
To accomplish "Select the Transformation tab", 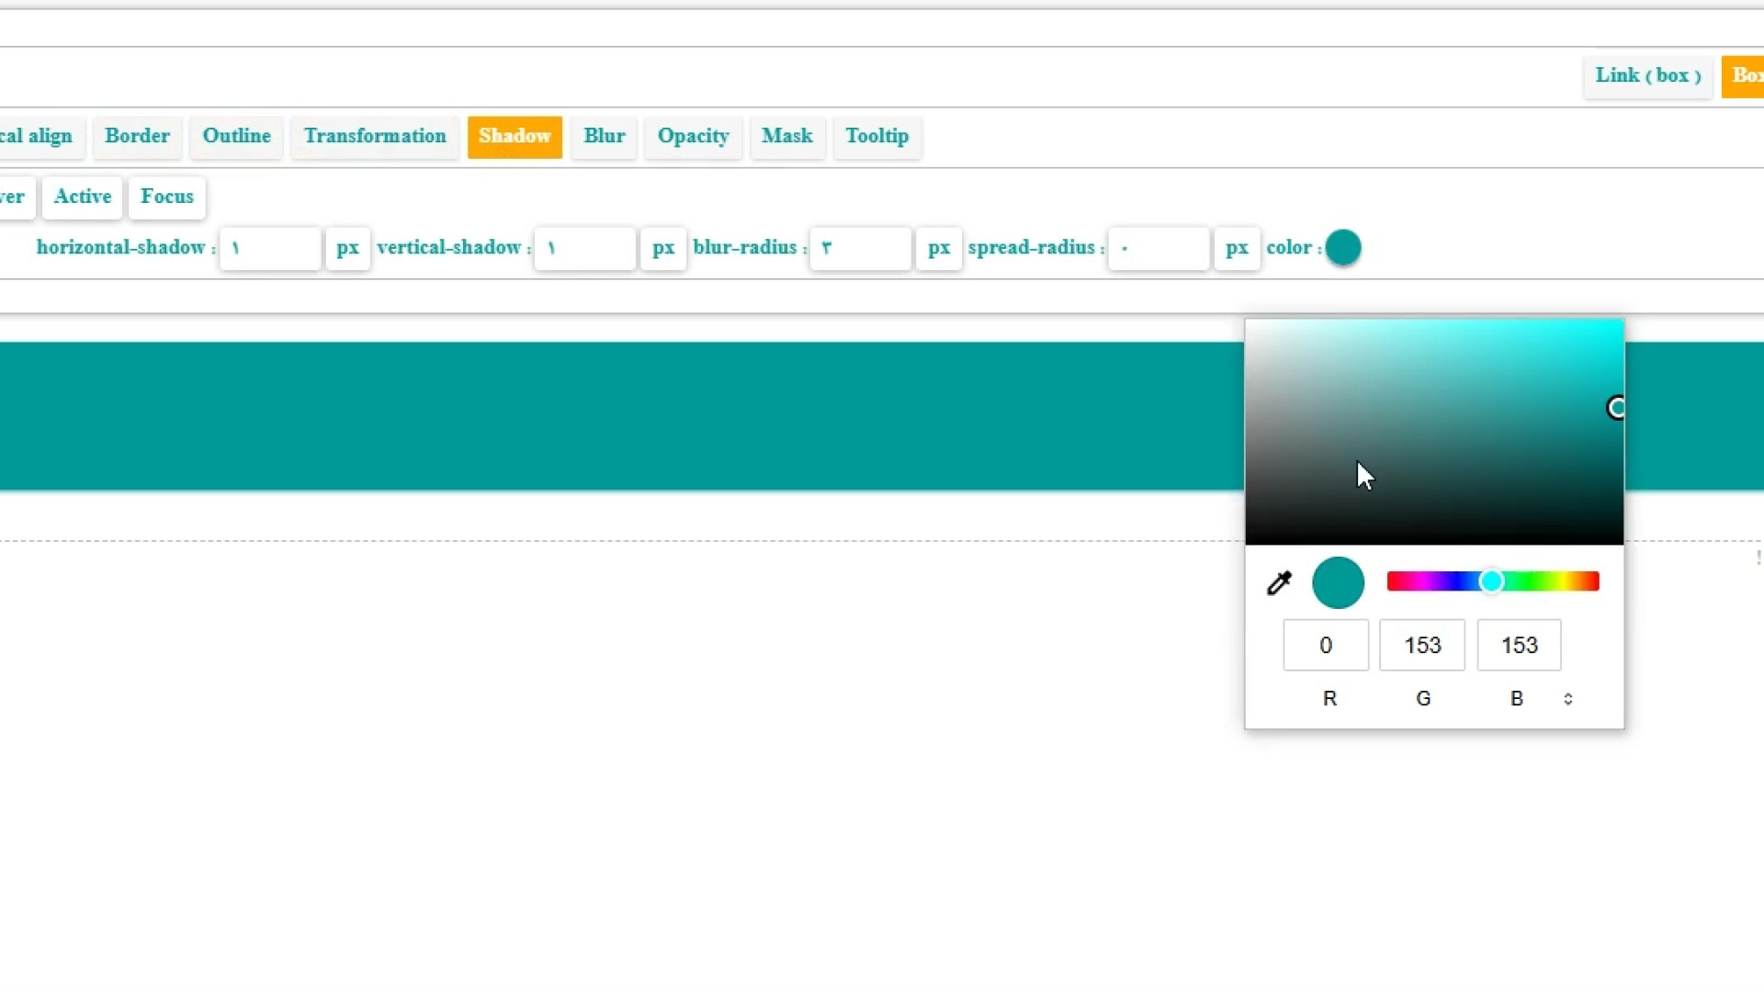I will 374,137.
